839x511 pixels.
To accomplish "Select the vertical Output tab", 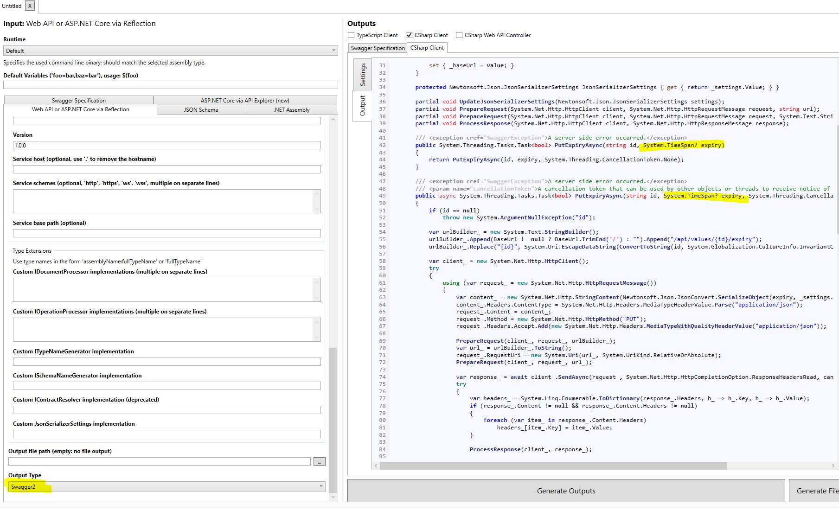I will click(363, 106).
